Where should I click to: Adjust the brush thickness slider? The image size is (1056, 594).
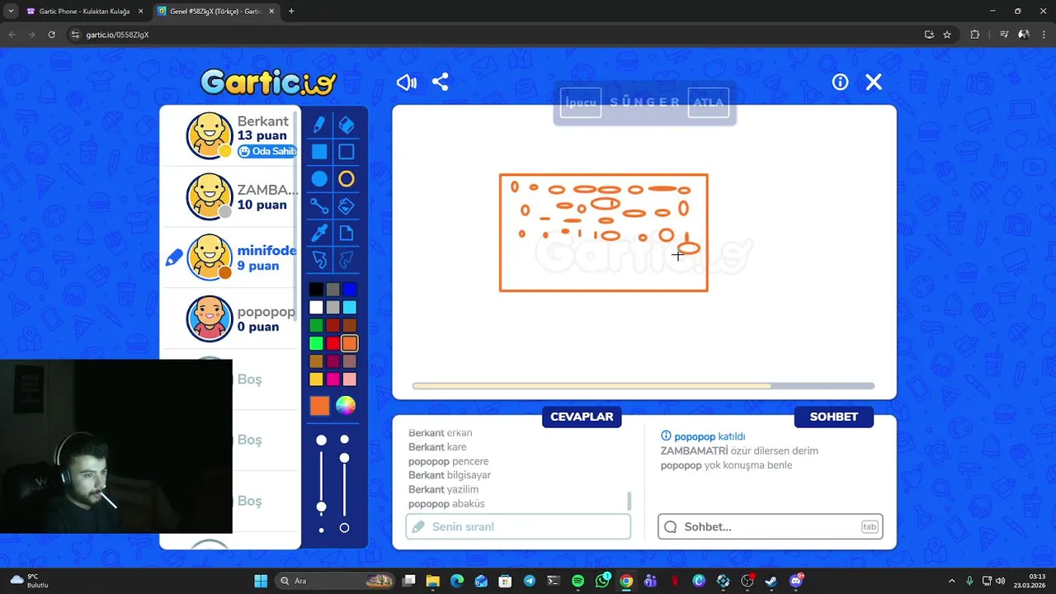(322, 483)
